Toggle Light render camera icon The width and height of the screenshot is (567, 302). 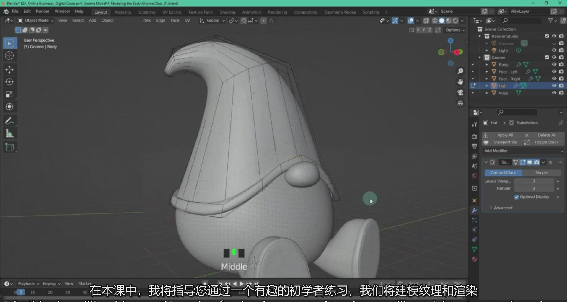(561, 50)
